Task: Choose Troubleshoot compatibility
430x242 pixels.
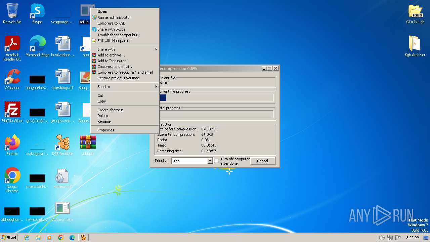Action: pyautogui.click(x=125, y=35)
